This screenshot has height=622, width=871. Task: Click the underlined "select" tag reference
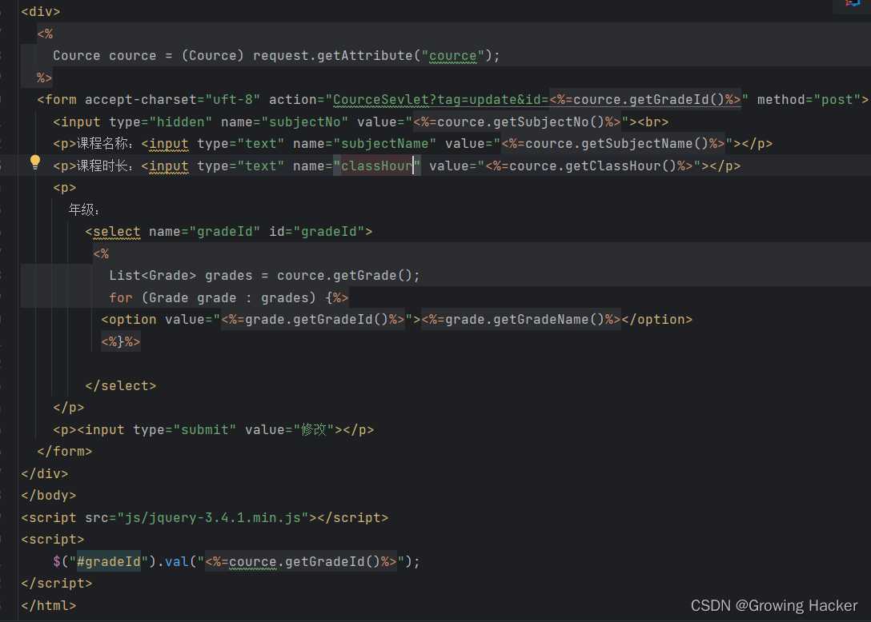click(114, 231)
